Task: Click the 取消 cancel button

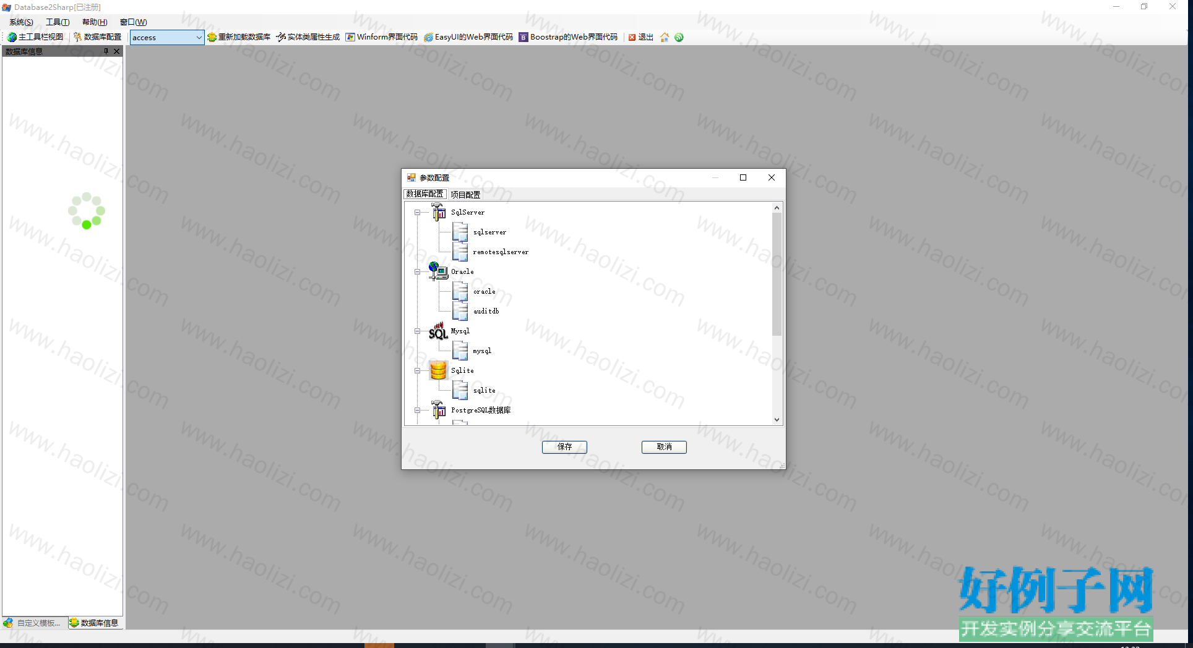Action: point(664,447)
